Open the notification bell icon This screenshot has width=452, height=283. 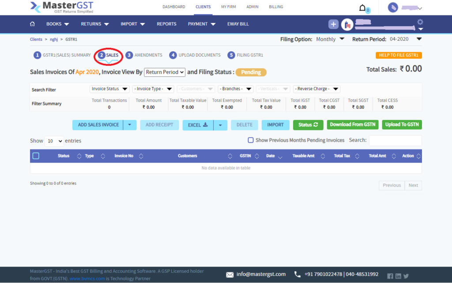click(x=362, y=8)
